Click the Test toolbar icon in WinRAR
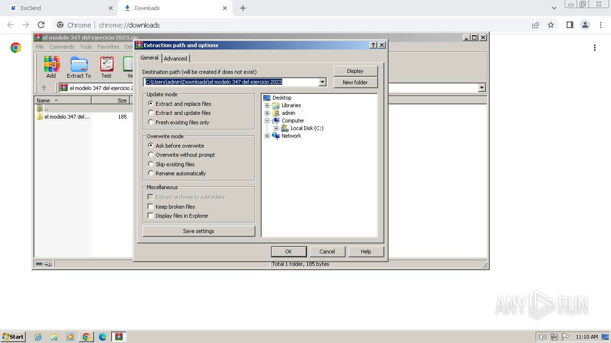Image resolution: width=611 pixels, height=343 pixels. pos(106,67)
